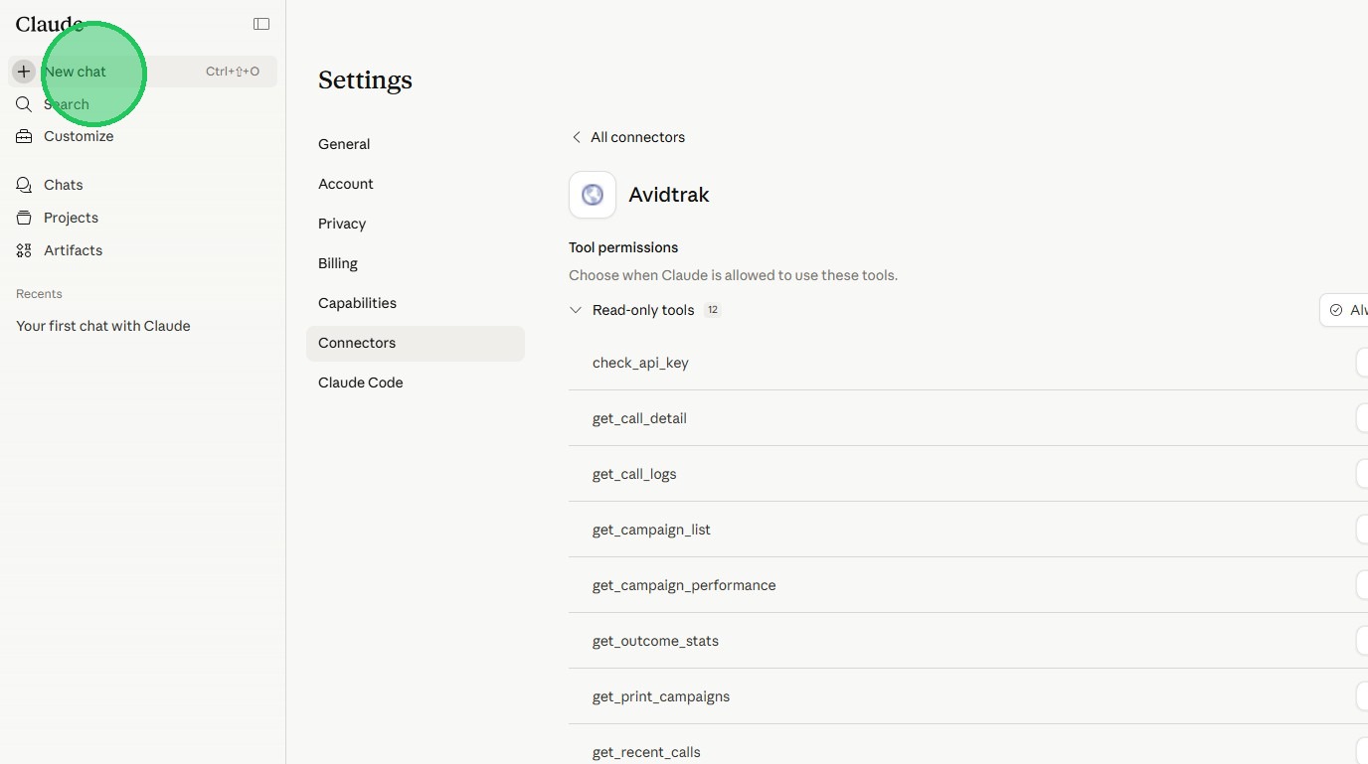
Task: Click the Customize toolbox icon
Action: tap(24, 136)
